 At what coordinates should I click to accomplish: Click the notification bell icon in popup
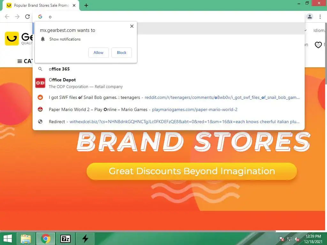pyautogui.click(x=43, y=39)
